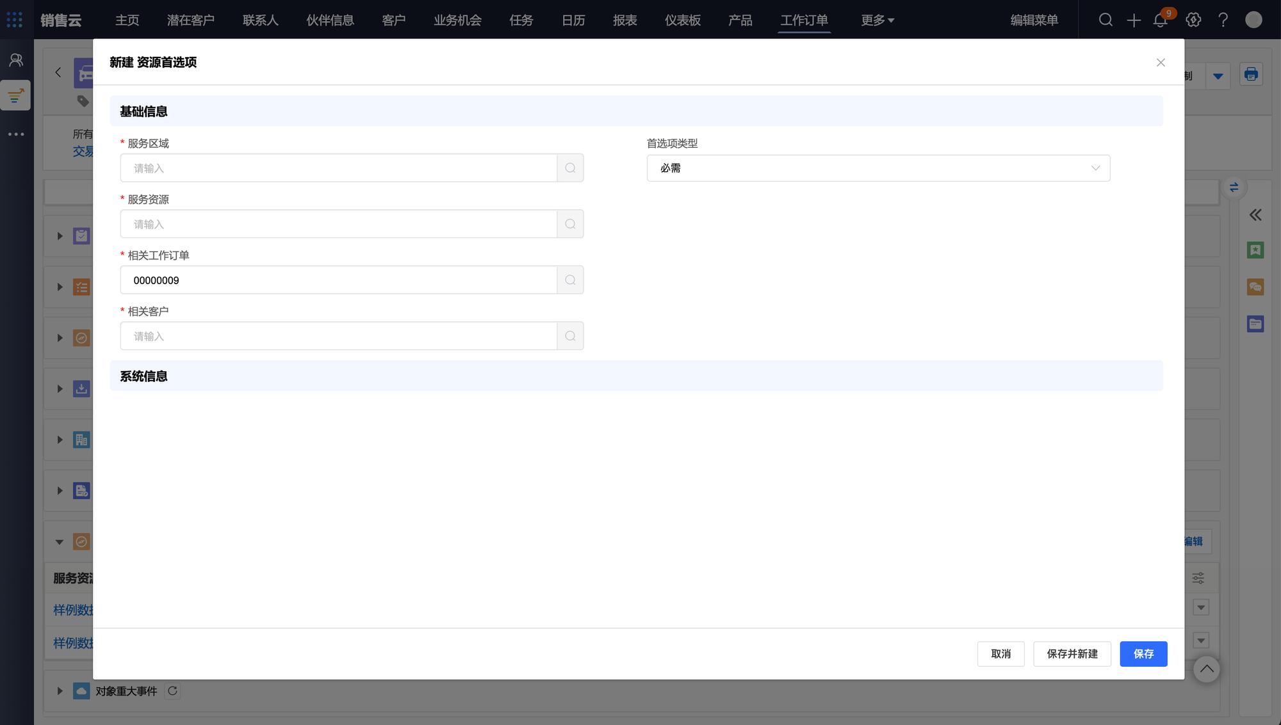Click the printer icon

(1251, 74)
